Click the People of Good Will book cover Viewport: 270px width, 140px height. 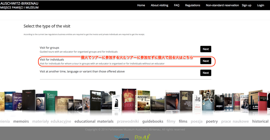pos(187,101)
